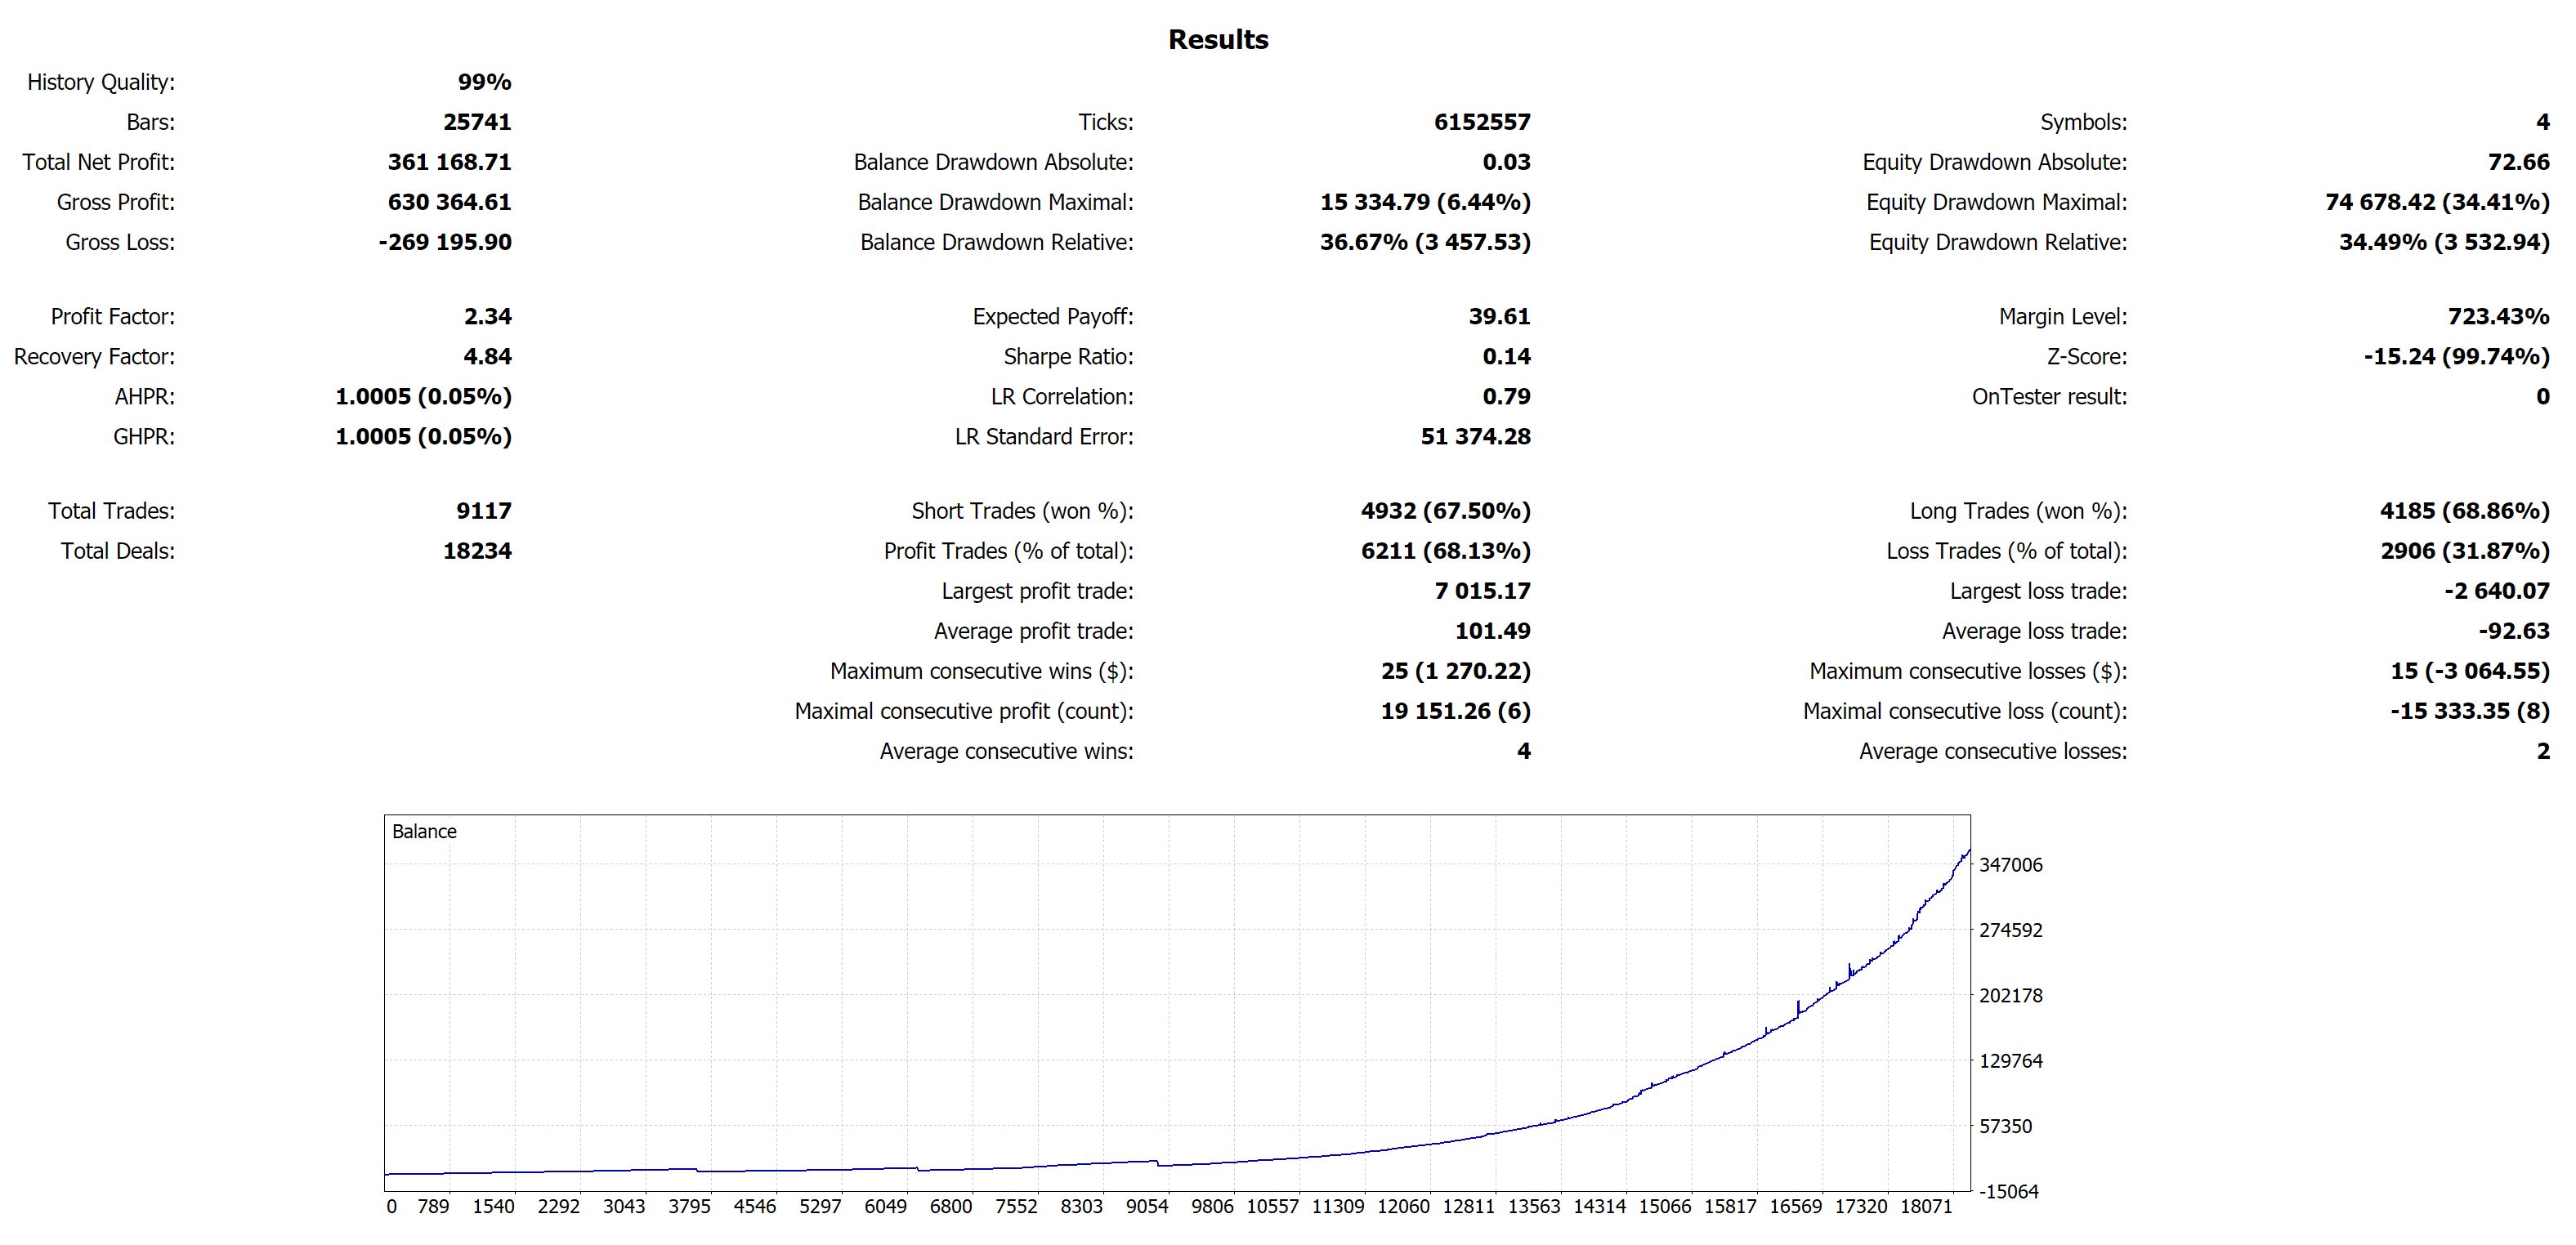Click the Ticks count 6152557
This screenshot has height=1245, width=2576.
pyautogui.click(x=1481, y=122)
